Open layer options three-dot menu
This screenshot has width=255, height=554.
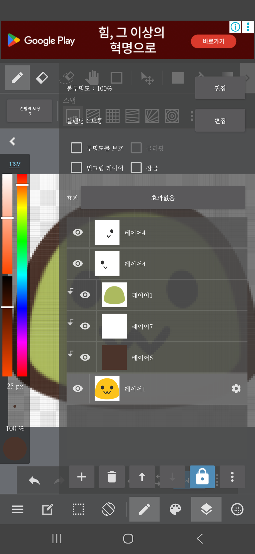[x=232, y=477]
